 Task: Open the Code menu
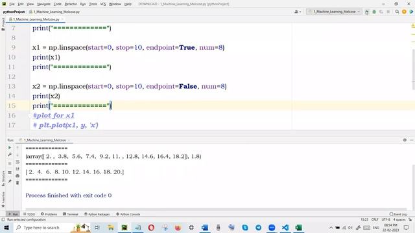click(x=58, y=4)
